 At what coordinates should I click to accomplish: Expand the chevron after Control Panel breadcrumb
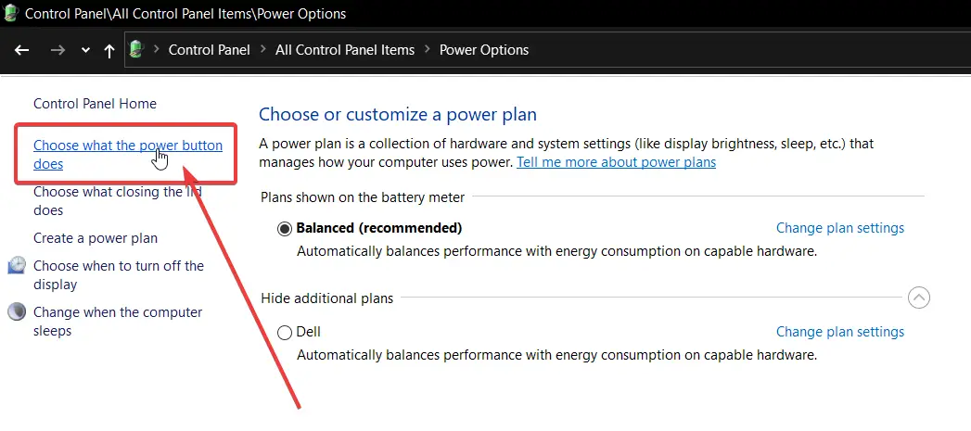tap(263, 49)
